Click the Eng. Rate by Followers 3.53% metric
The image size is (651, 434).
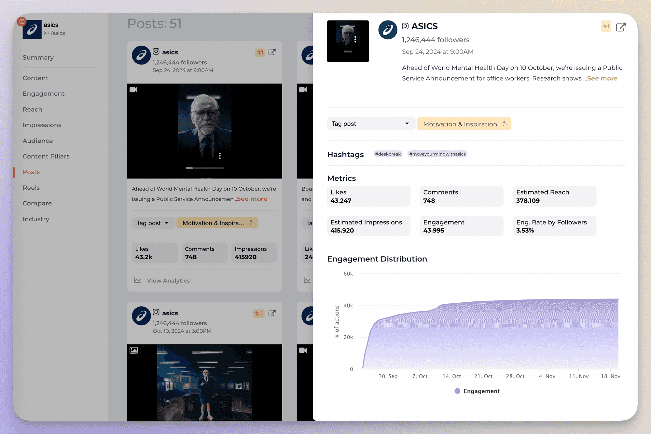(x=555, y=226)
